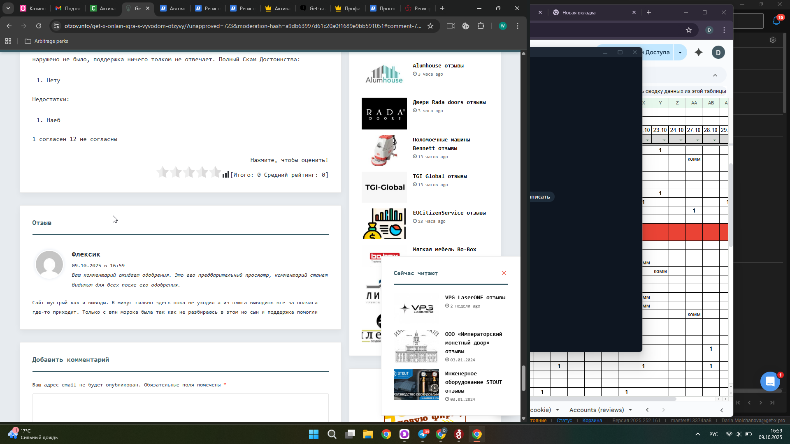Expand the Доступа share dropdown arrow
The height and width of the screenshot is (444, 790).
point(680,52)
